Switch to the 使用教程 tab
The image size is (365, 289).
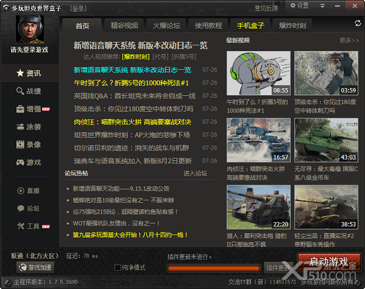pyautogui.click(x=208, y=25)
